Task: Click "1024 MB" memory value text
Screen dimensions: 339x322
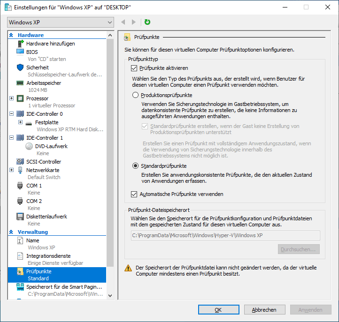Action: [x=38, y=90]
